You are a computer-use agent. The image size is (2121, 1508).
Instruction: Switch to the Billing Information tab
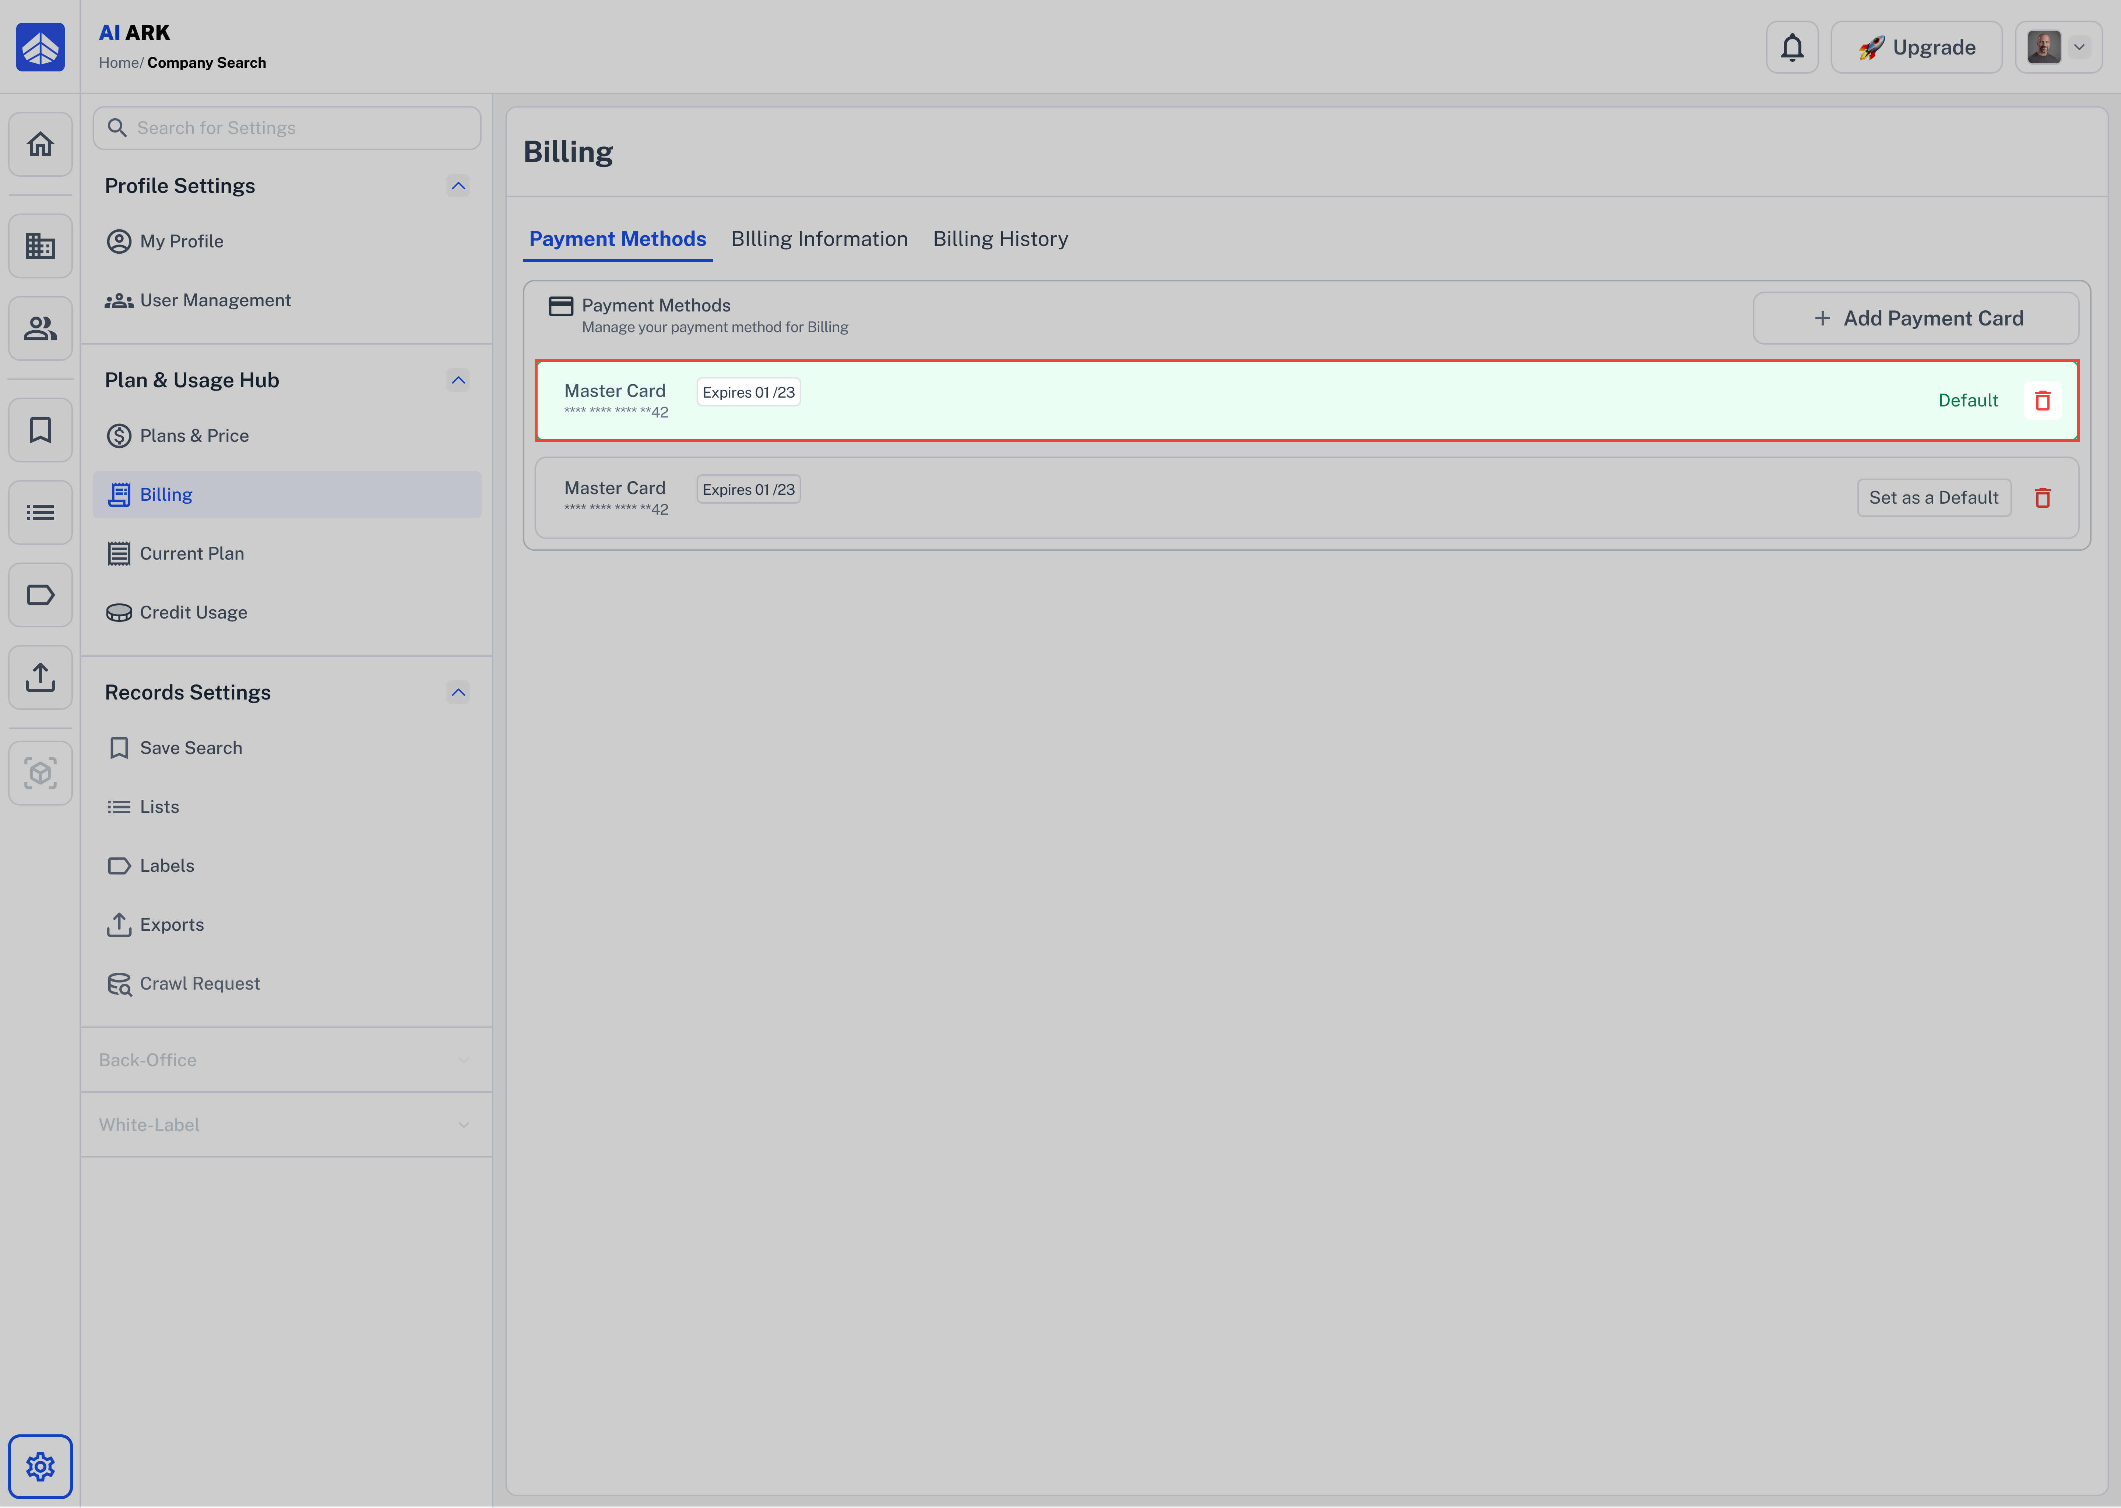(819, 240)
